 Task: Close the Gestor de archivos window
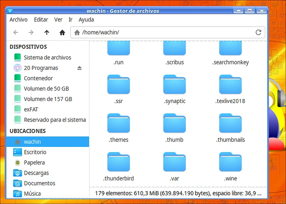(x=262, y=11)
